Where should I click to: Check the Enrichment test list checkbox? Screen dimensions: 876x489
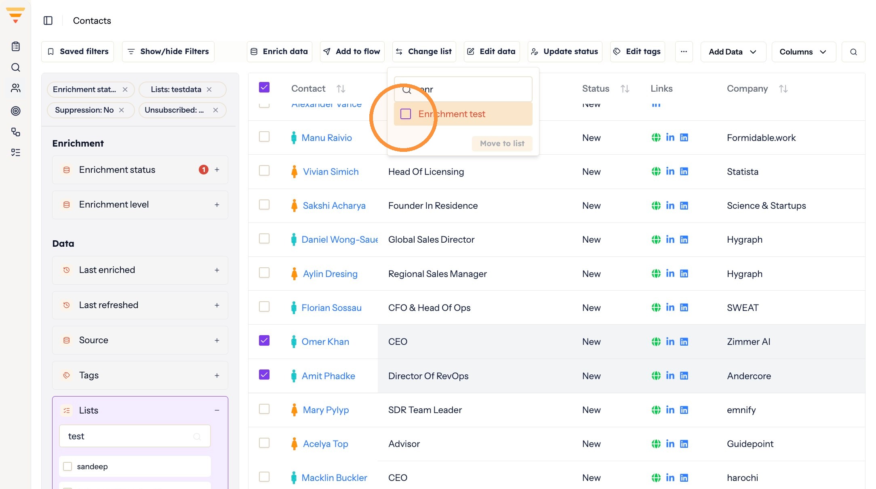406,114
